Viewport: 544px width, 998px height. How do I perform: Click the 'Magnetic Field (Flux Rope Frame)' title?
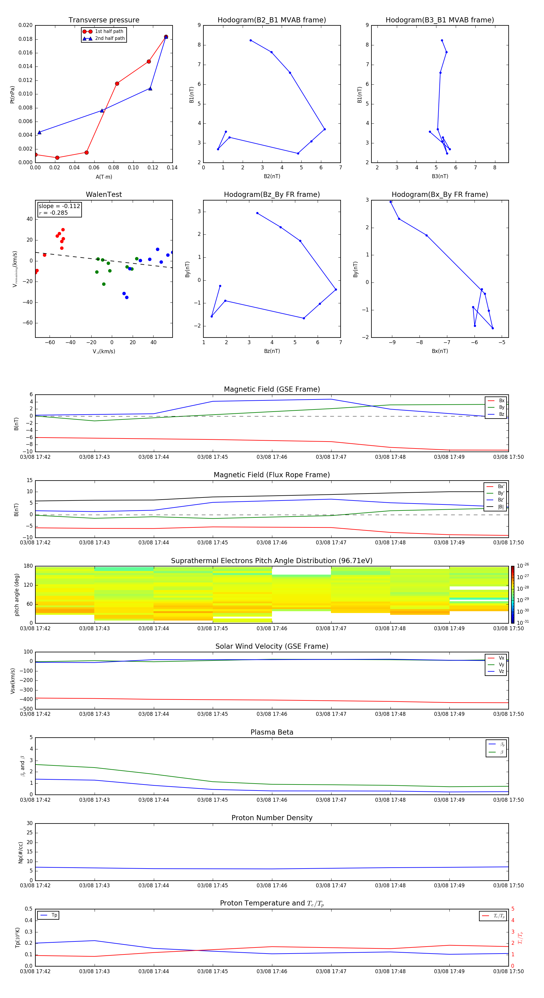coord(272,475)
